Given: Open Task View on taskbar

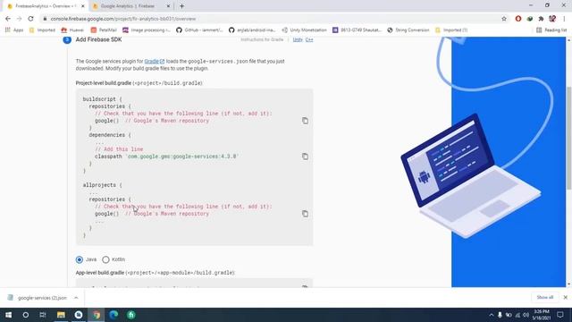Looking at the screenshot, I should [43, 315].
